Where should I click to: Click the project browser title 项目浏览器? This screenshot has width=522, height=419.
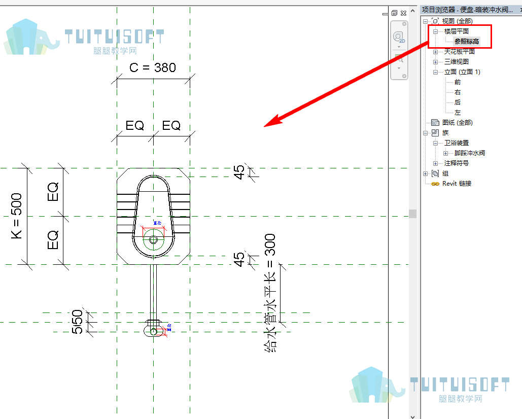tap(438, 10)
